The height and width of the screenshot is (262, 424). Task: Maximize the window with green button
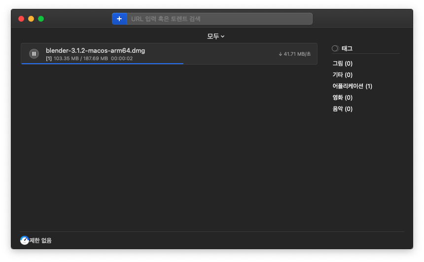pyautogui.click(x=41, y=19)
